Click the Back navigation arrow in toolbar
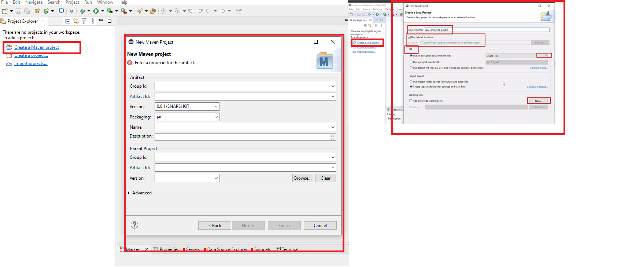 click(x=208, y=11)
